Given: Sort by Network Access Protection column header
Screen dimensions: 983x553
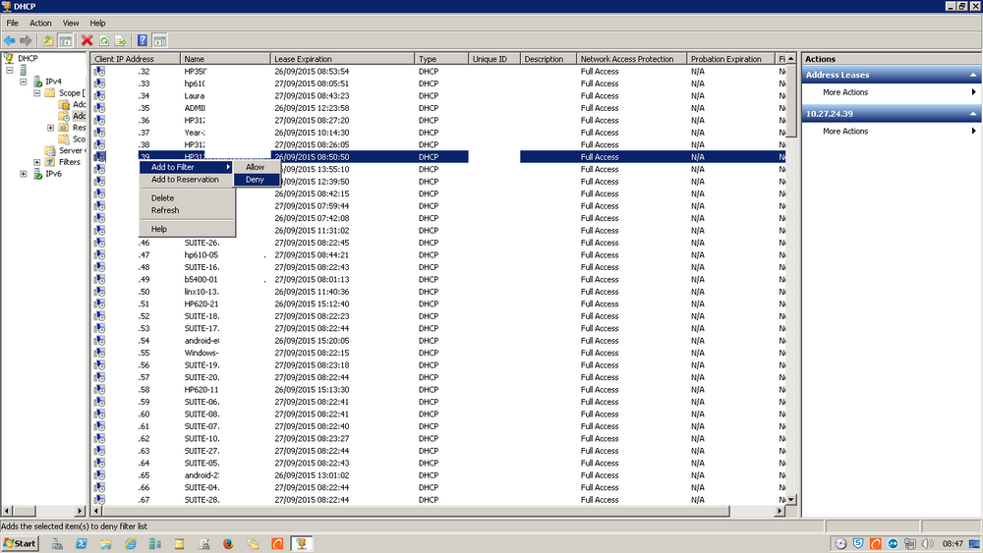Looking at the screenshot, I should click(x=631, y=59).
